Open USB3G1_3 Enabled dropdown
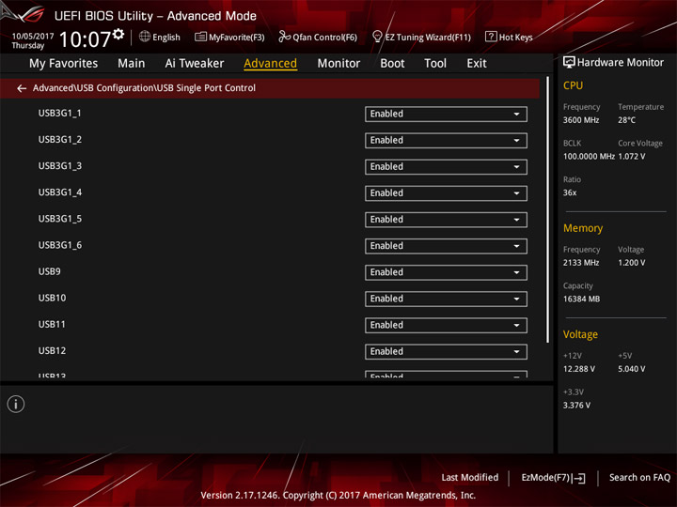 (446, 167)
